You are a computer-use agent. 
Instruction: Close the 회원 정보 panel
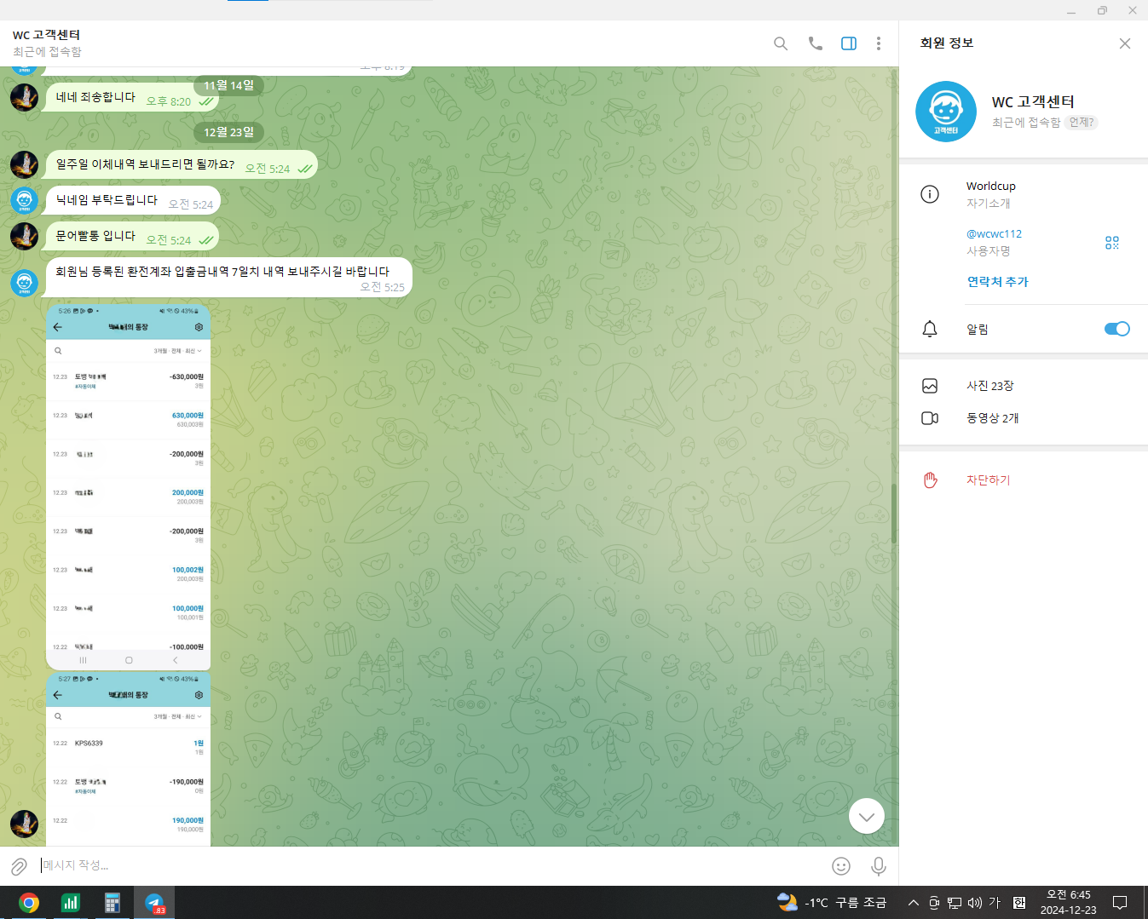coord(1124,43)
